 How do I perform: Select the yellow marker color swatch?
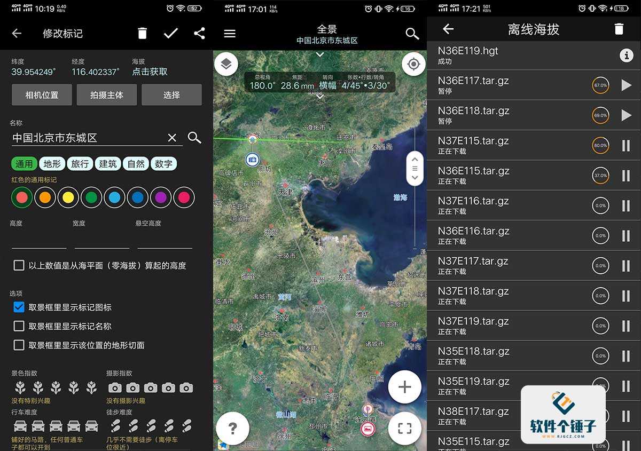68,197
